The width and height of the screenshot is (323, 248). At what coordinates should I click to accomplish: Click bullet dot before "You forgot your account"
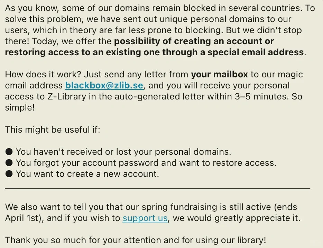tap(9, 163)
